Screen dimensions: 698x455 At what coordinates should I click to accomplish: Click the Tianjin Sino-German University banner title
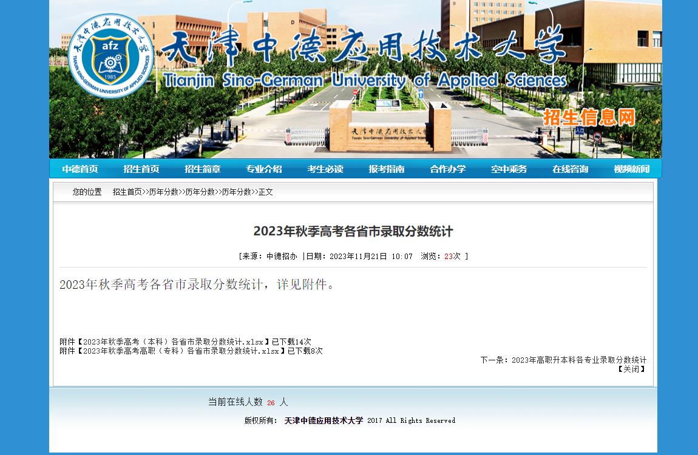click(x=364, y=81)
